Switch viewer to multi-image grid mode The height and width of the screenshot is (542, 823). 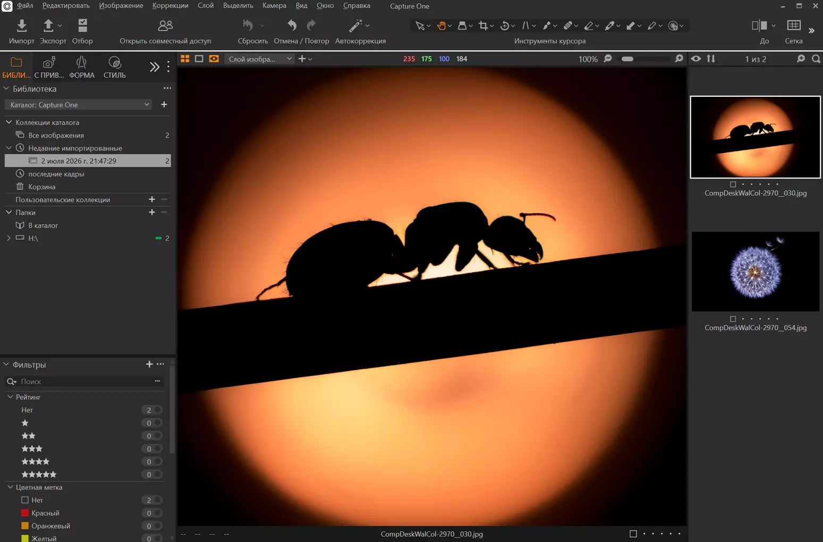[x=185, y=58]
